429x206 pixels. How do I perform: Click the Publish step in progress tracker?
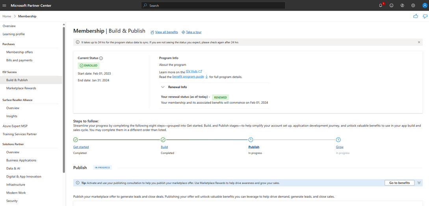254,147
